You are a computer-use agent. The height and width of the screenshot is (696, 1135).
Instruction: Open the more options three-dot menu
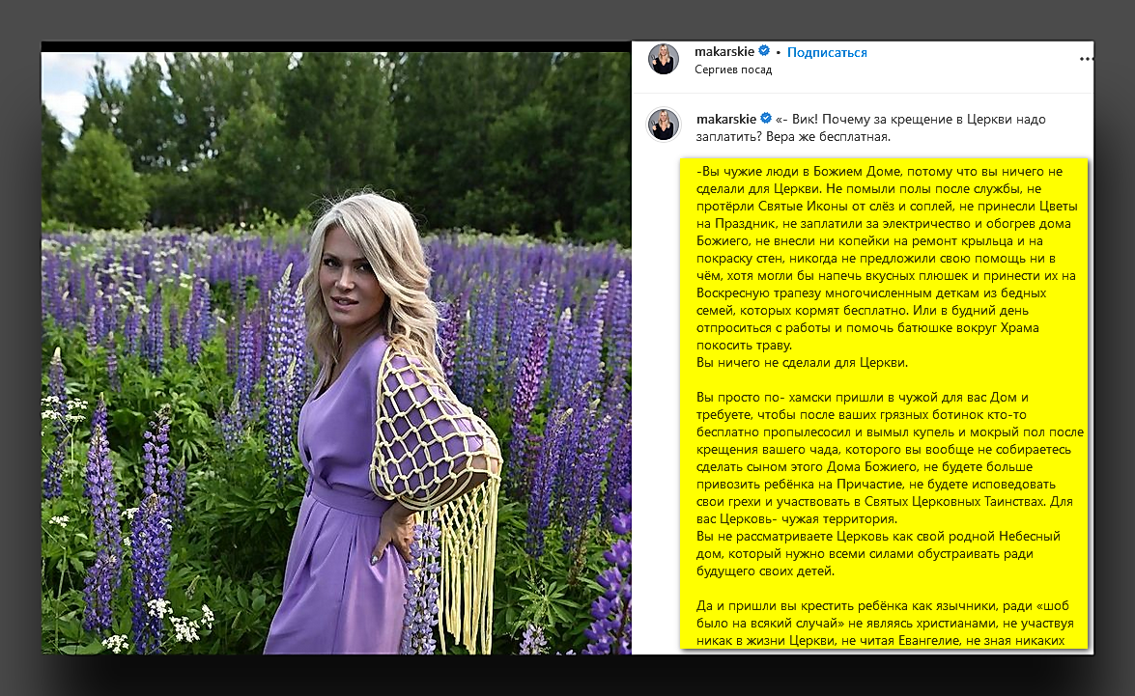(1086, 59)
